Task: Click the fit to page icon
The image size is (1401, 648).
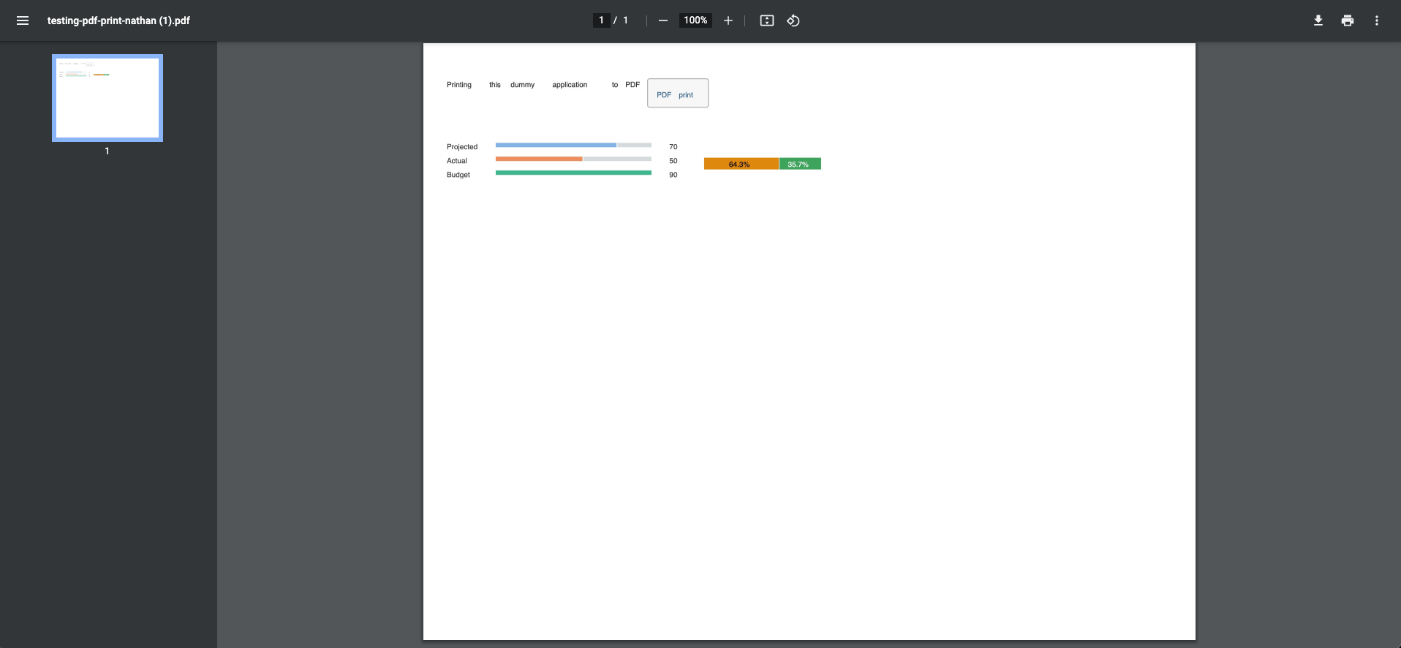Action: click(767, 20)
